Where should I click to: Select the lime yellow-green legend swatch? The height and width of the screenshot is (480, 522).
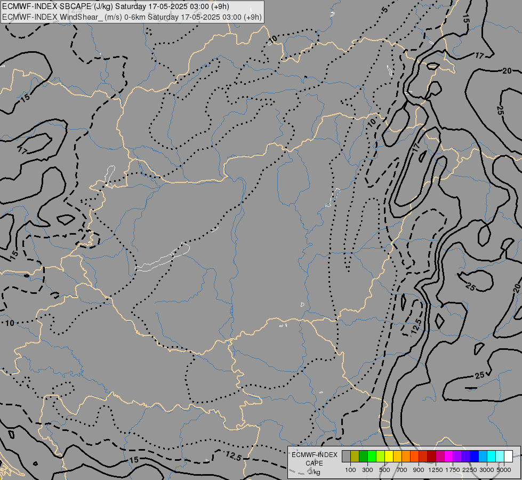pos(381,456)
